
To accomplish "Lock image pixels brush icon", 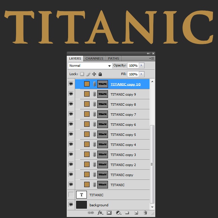I will click(x=88, y=74).
